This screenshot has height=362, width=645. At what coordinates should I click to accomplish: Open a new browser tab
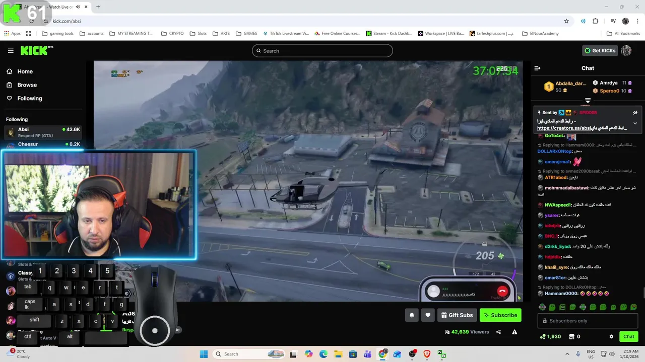point(98,7)
